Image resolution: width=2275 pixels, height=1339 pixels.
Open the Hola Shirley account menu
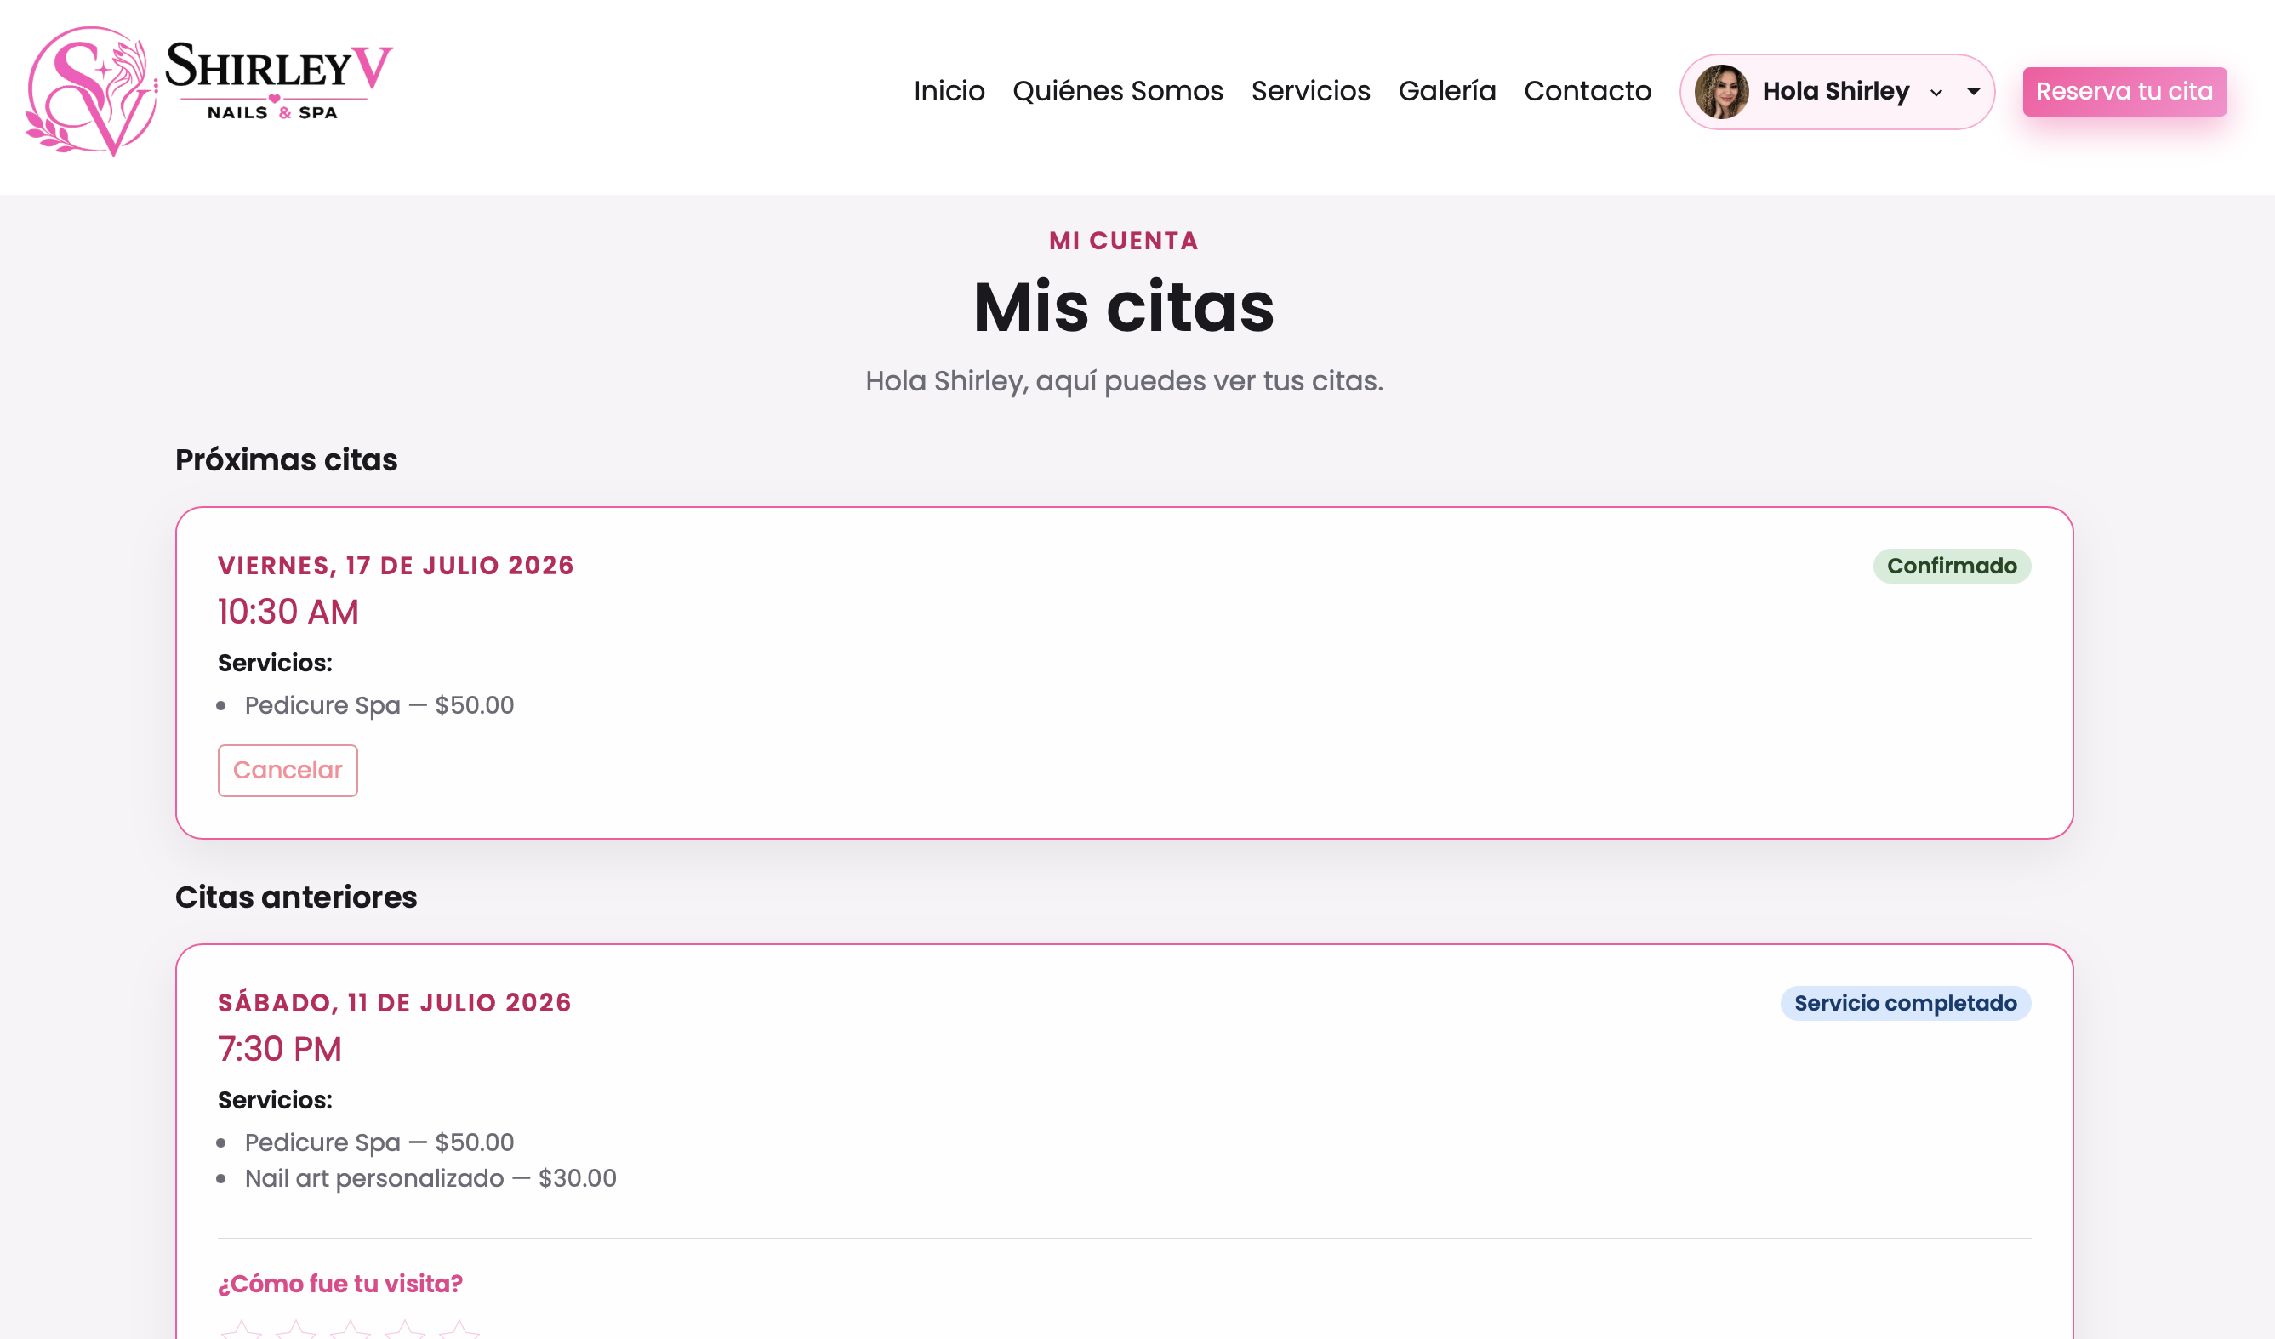point(1836,91)
